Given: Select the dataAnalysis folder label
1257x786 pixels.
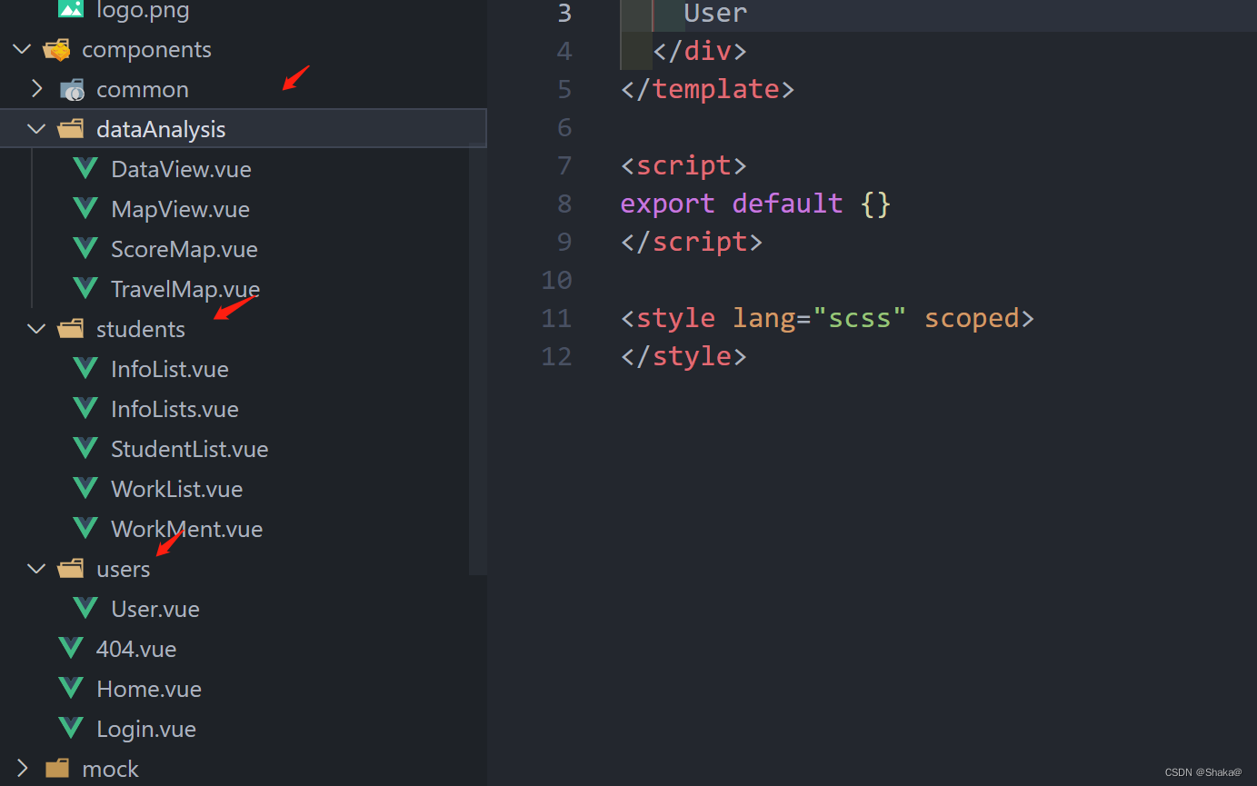Looking at the screenshot, I should click(x=161, y=130).
